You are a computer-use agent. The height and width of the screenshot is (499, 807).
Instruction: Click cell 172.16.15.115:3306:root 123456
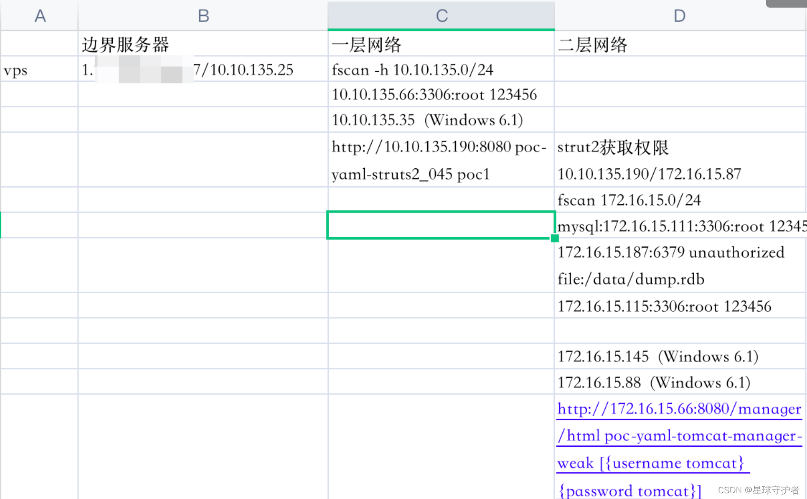pos(680,306)
